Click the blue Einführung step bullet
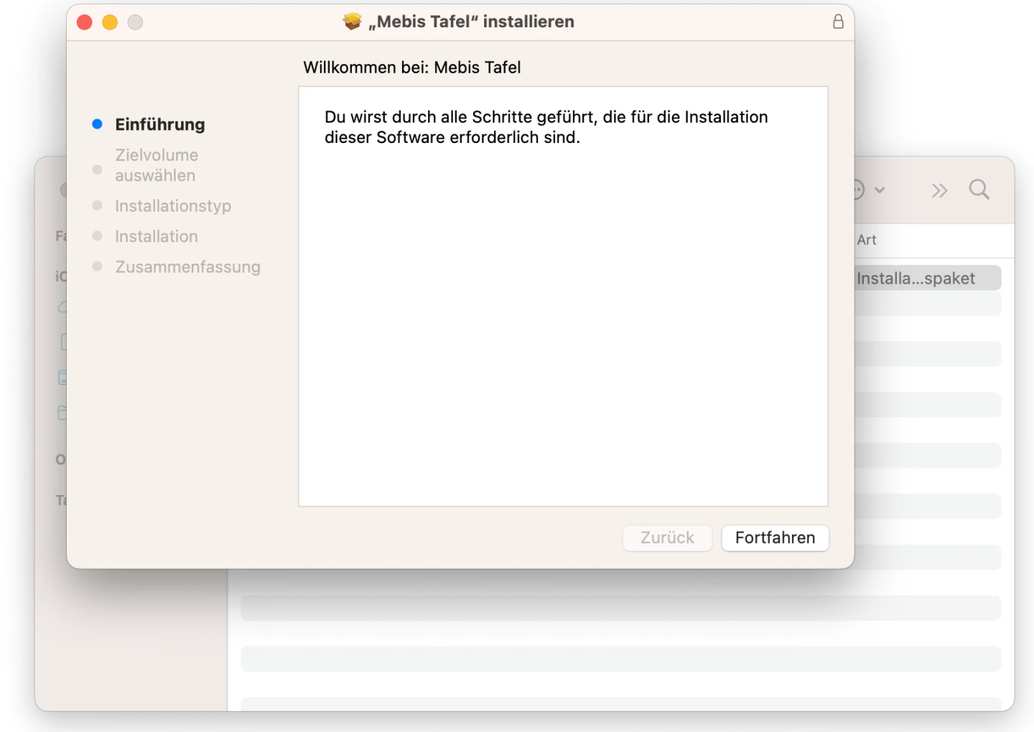Image resolution: width=1034 pixels, height=732 pixels. (98, 124)
